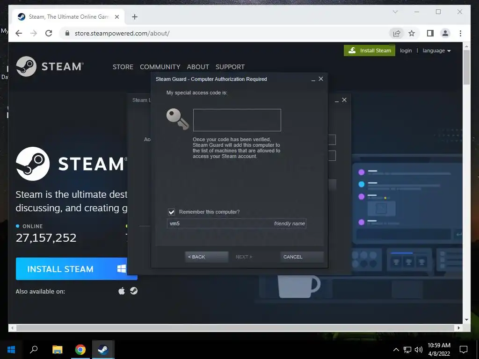The width and height of the screenshot is (479, 359).
Task: Click the taskbar clock 10:59 AM
Action: click(439, 345)
